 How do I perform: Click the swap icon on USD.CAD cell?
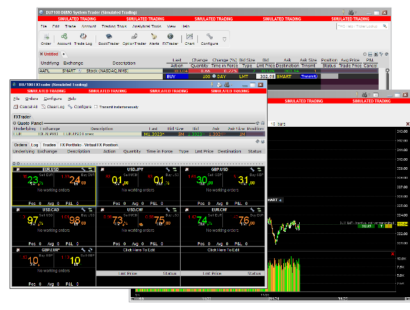(x=90, y=209)
